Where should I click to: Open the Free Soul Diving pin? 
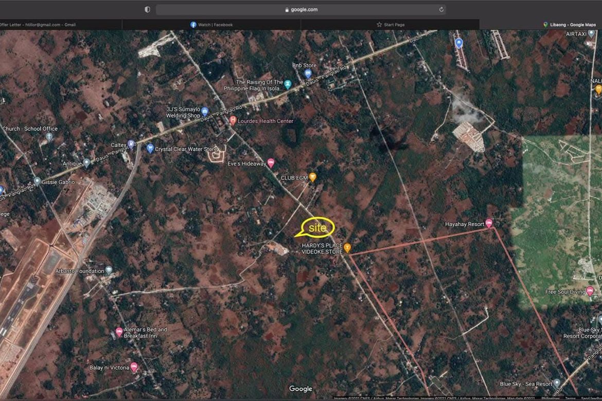pos(590,291)
